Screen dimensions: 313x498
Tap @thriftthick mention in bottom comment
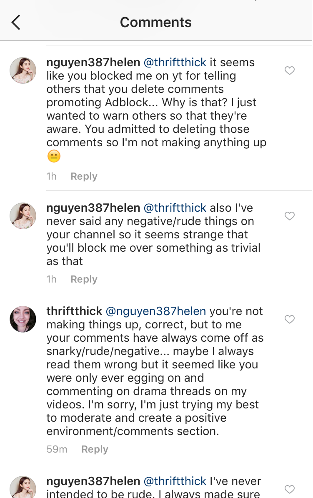click(x=175, y=481)
